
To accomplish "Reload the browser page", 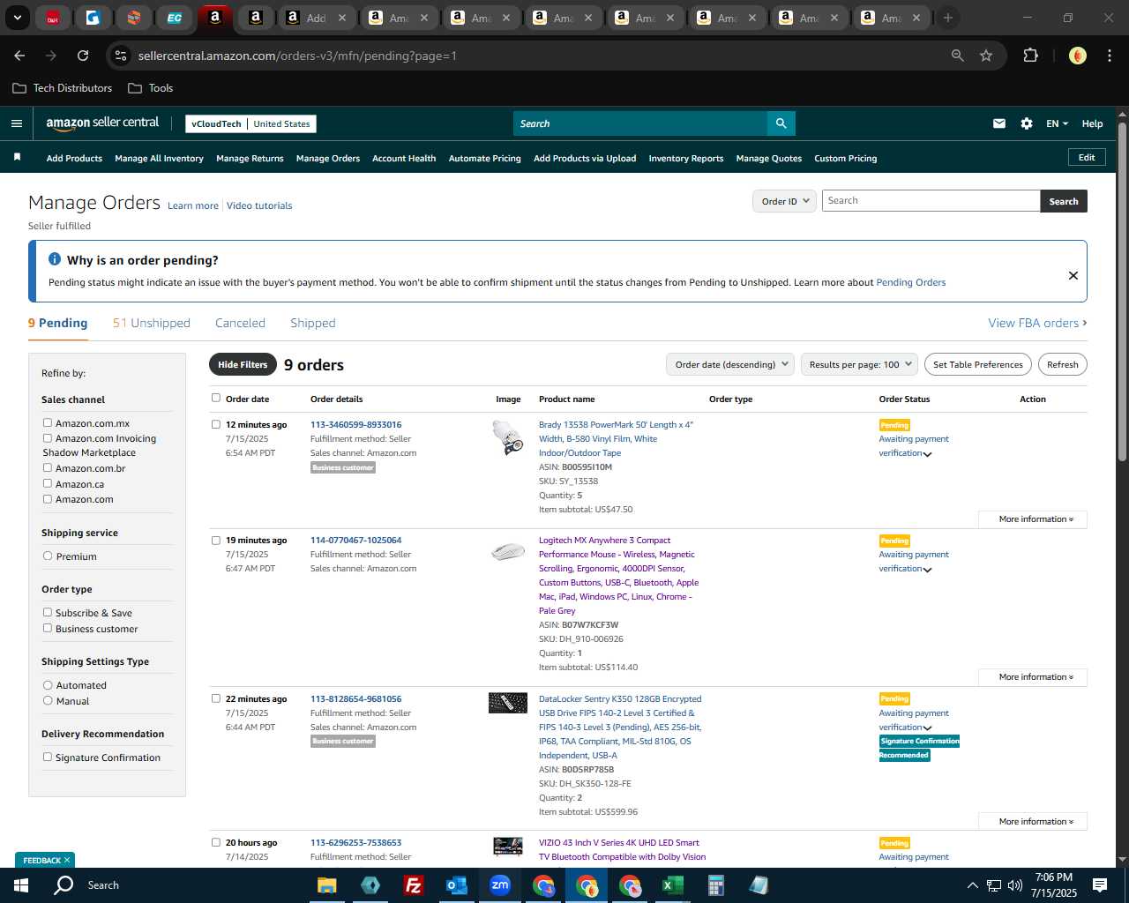I will (x=83, y=56).
